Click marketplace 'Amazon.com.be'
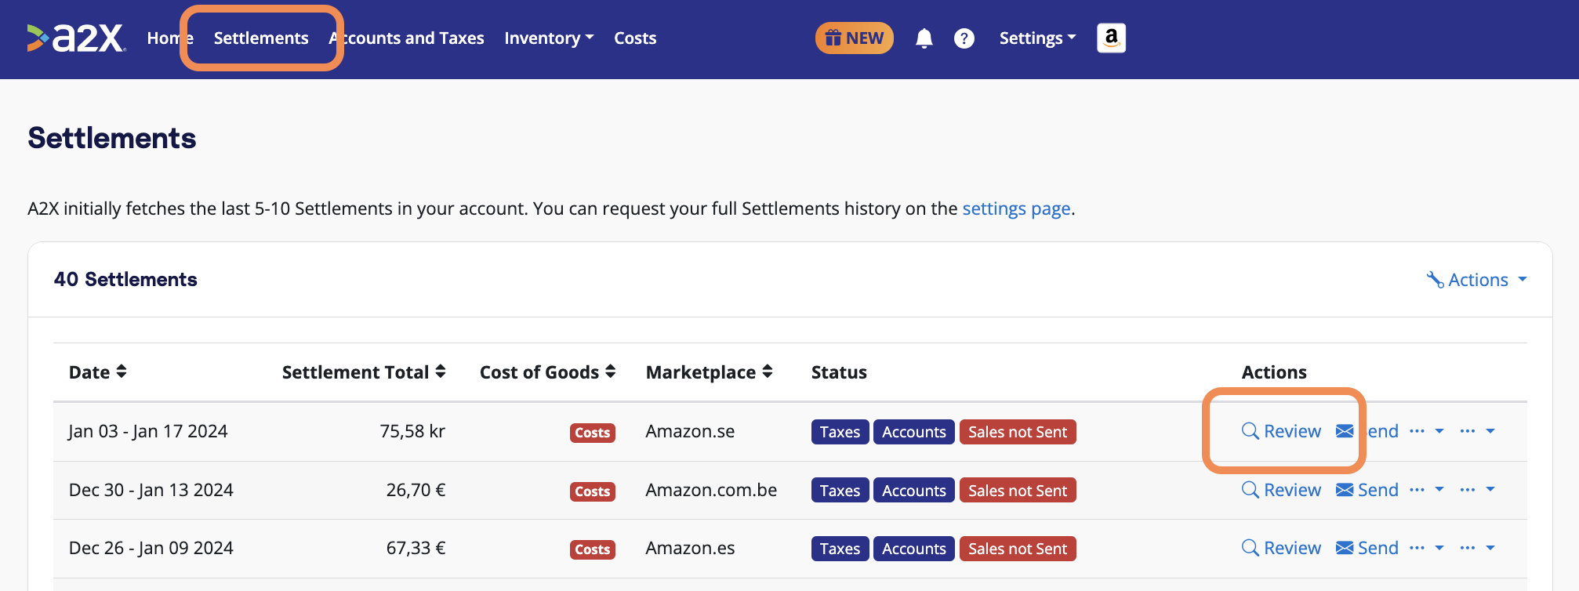Screen dimensions: 1579x591 (711, 490)
